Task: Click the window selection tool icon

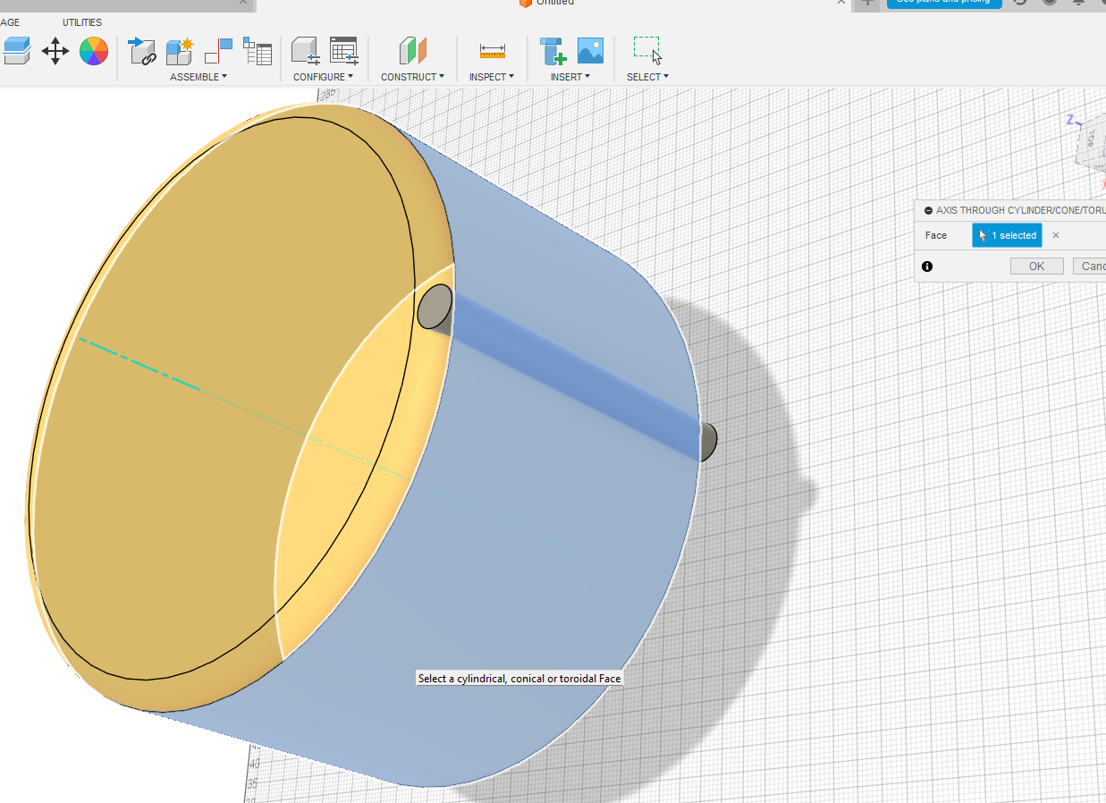Action: (x=647, y=51)
